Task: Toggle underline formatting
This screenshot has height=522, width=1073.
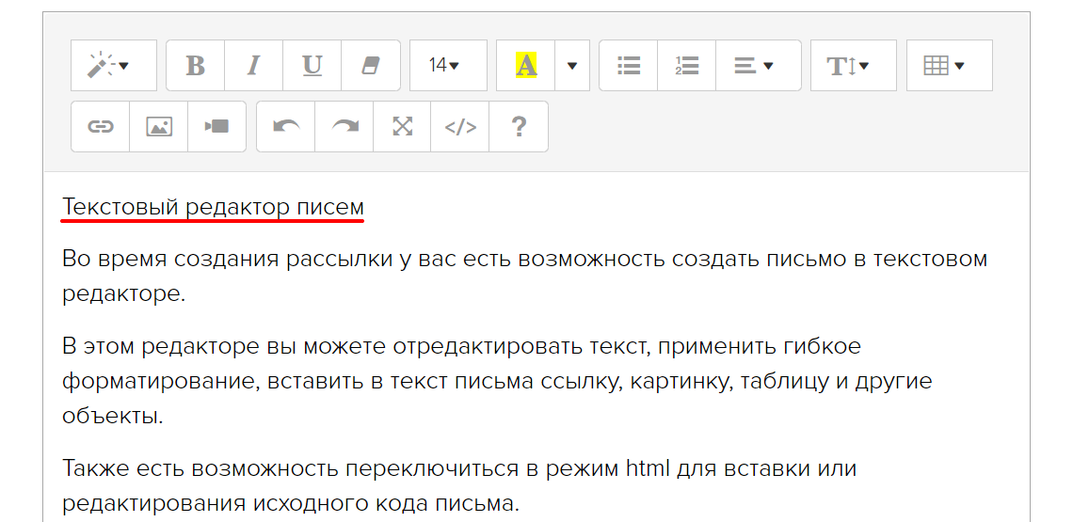Action: [x=312, y=66]
